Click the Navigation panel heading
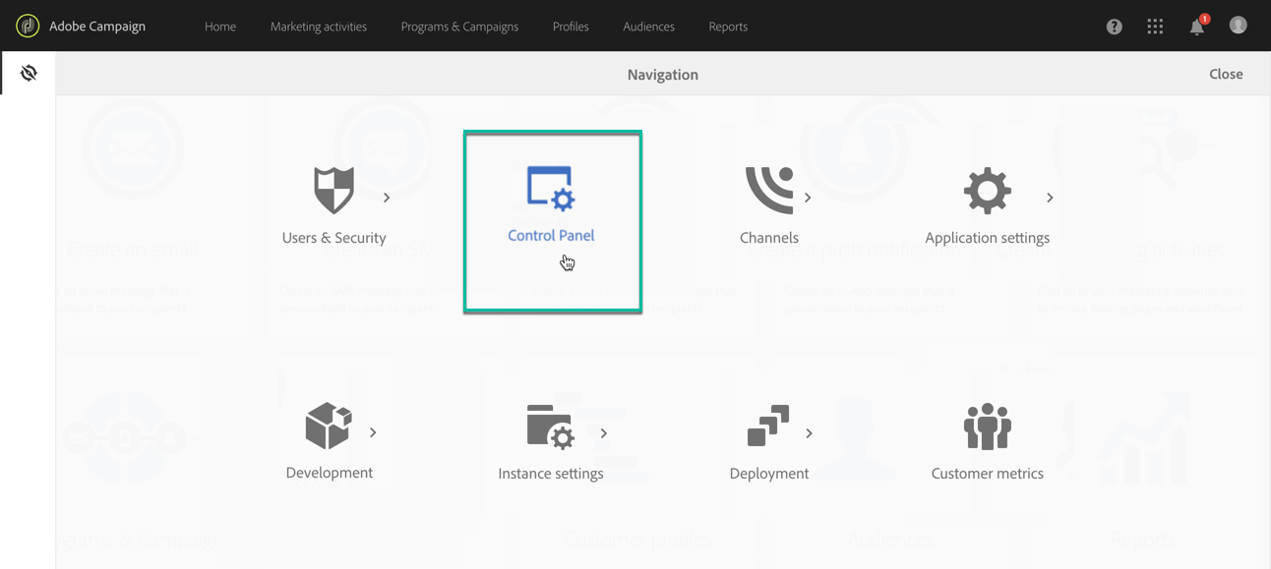Image resolution: width=1271 pixels, height=569 pixels. pyautogui.click(x=663, y=75)
